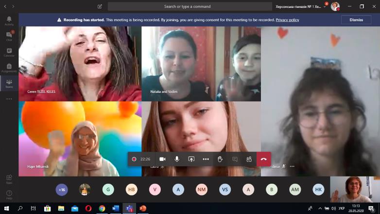Dismiss the recording notification banner
This screenshot has width=380, height=214.
[x=356, y=20]
